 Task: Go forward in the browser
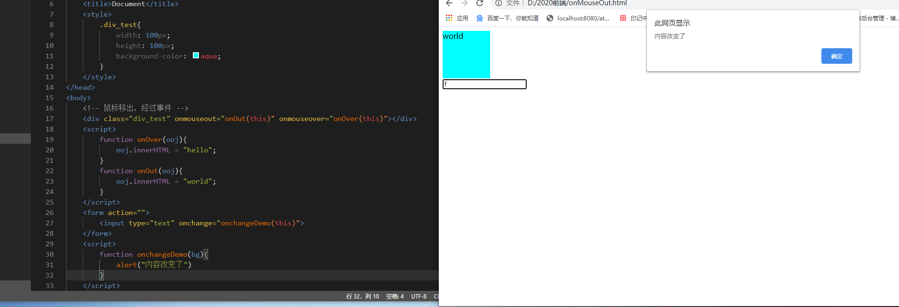pyautogui.click(x=464, y=3)
